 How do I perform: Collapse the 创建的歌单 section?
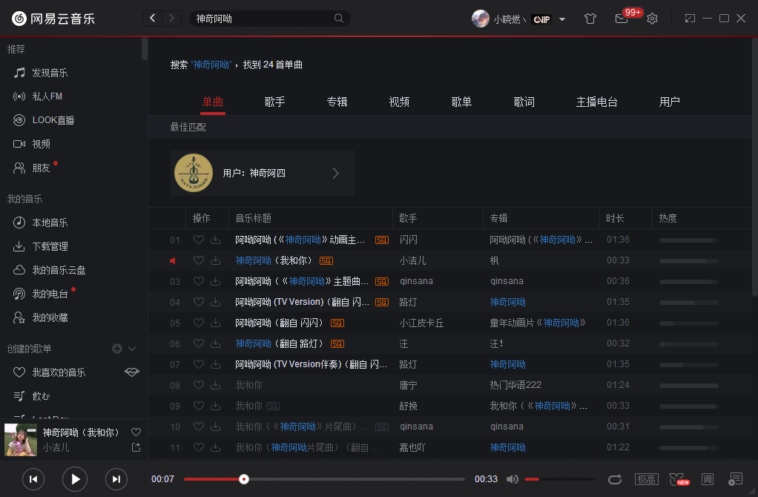pyautogui.click(x=132, y=349)
